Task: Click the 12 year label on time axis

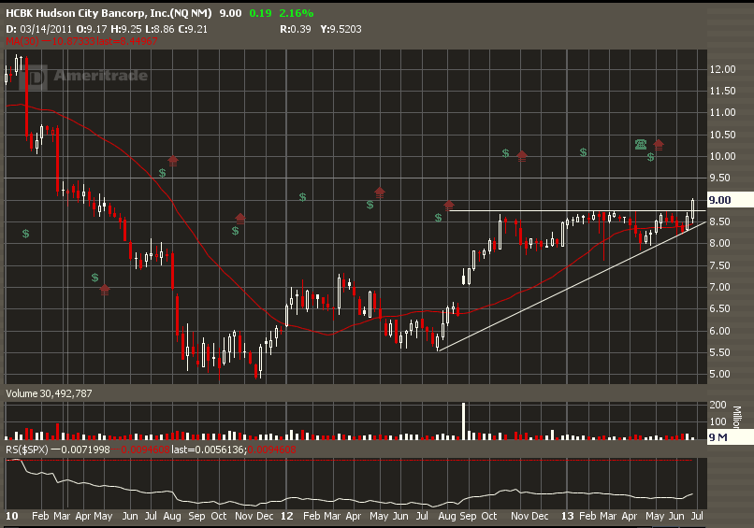Action: tap(287, 516)
